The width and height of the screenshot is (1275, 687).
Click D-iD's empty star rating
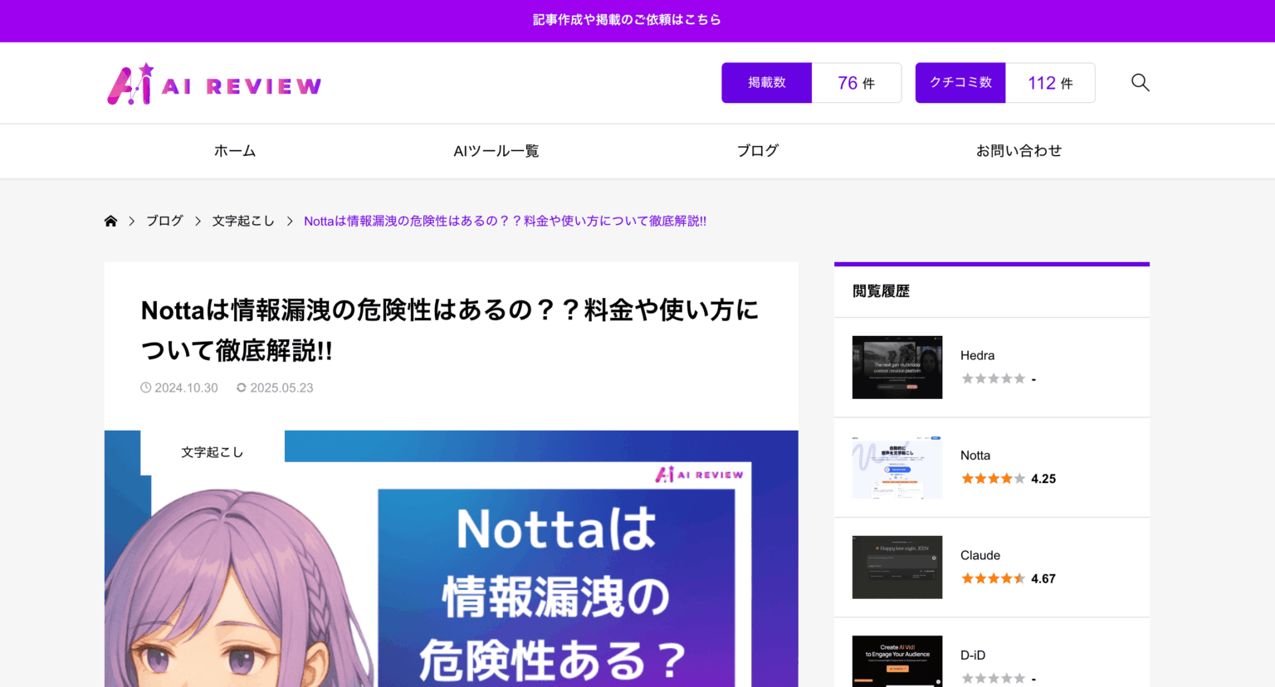point(993,678)
